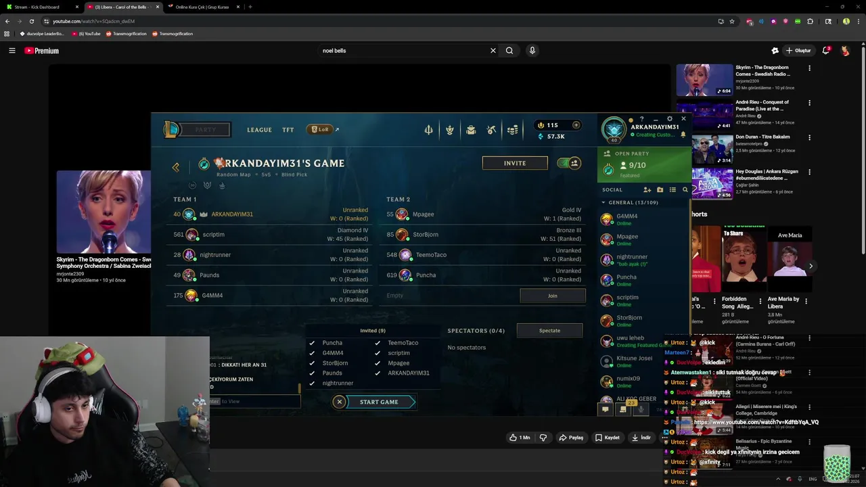Click YouTube voice search microphone

532,51
